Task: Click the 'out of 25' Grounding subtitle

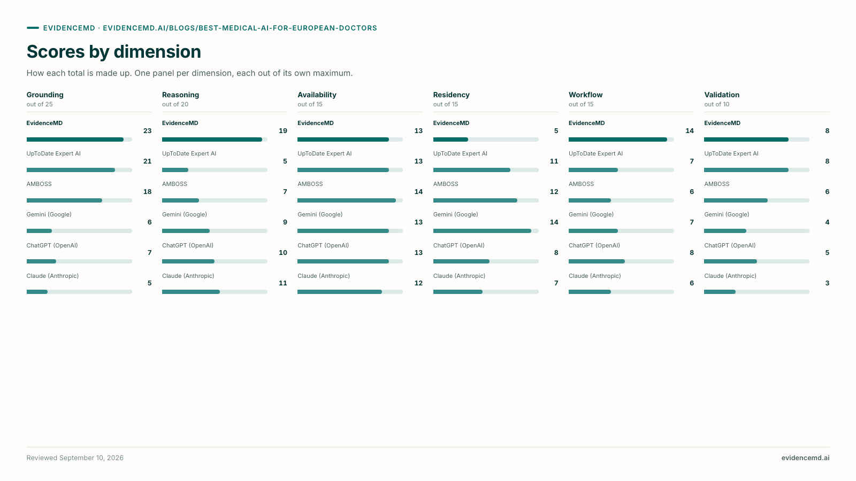Action: 40,104
